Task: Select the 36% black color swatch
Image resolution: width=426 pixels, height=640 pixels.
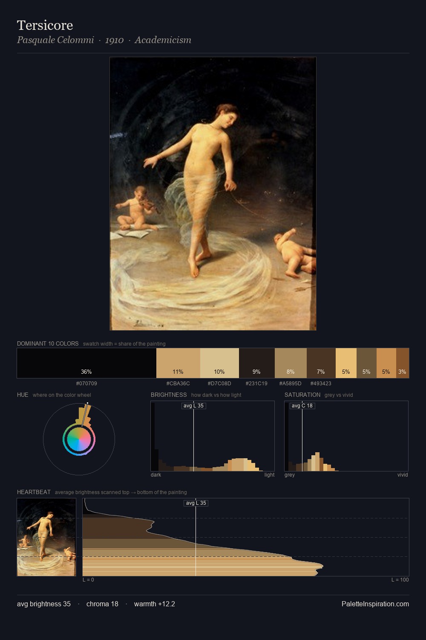Action: pos(86,363)
